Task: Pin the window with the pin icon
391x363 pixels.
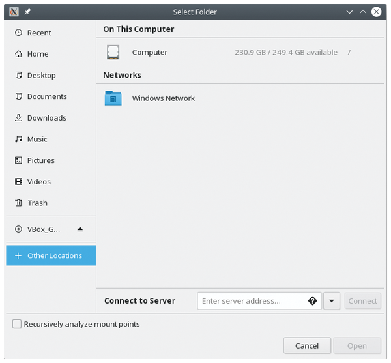Action: (27, 12)
